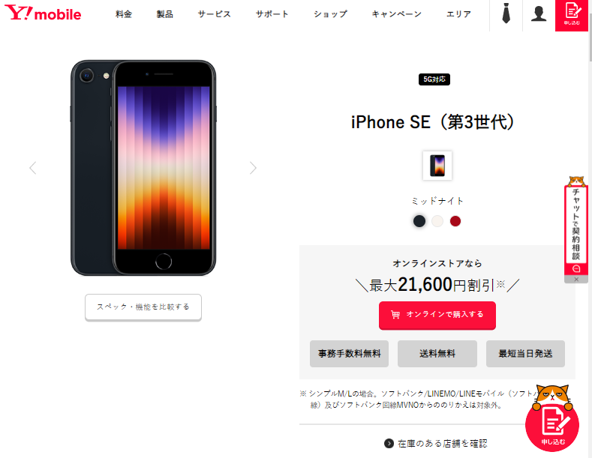This screenshot has width=592, height=458.
Task: Open the チャットで契約相談 chat side tab
Action: (x=575, y=225)
